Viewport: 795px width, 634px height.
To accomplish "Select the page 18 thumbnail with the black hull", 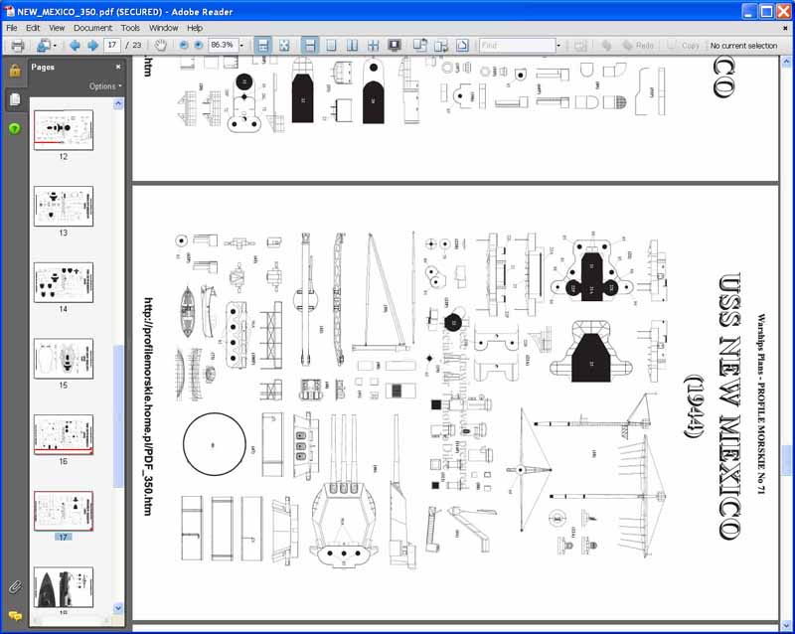I will tap(64, 587).
